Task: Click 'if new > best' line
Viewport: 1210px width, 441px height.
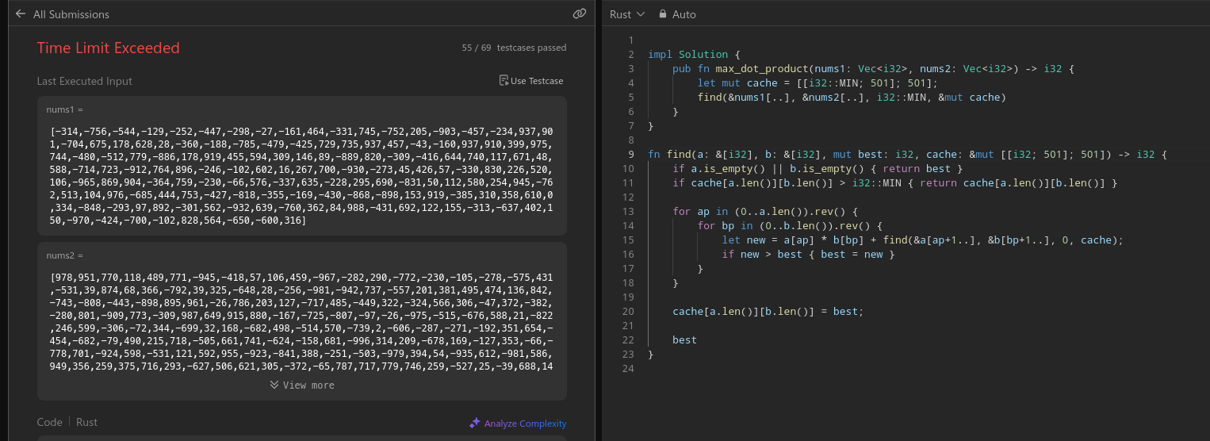Action: tap(808, 255)
